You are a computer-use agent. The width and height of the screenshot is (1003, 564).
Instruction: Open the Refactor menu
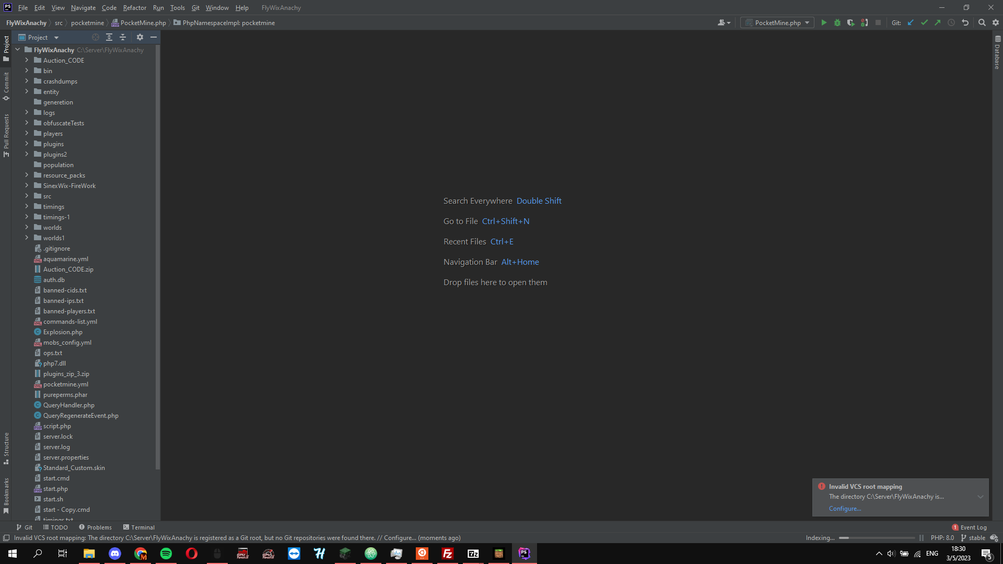(x=134, y=8)
